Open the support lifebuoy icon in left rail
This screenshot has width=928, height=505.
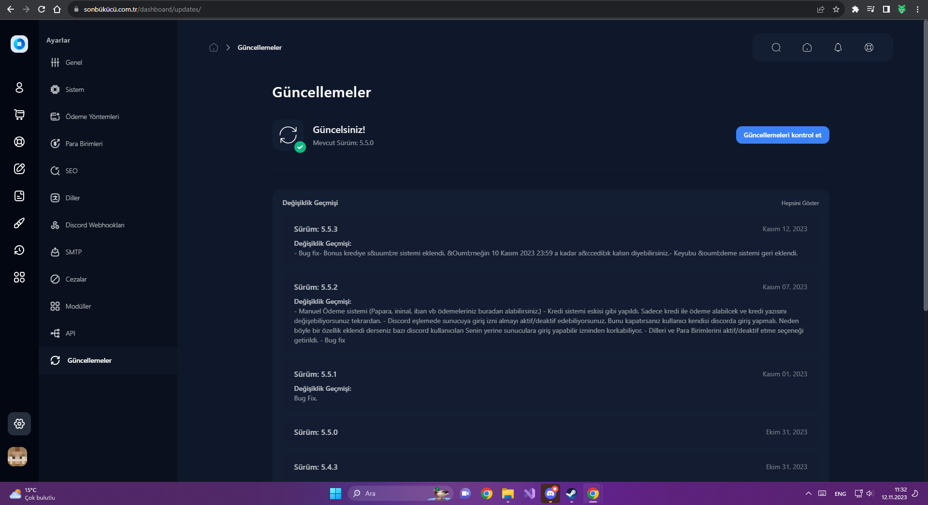click(19, 142)
